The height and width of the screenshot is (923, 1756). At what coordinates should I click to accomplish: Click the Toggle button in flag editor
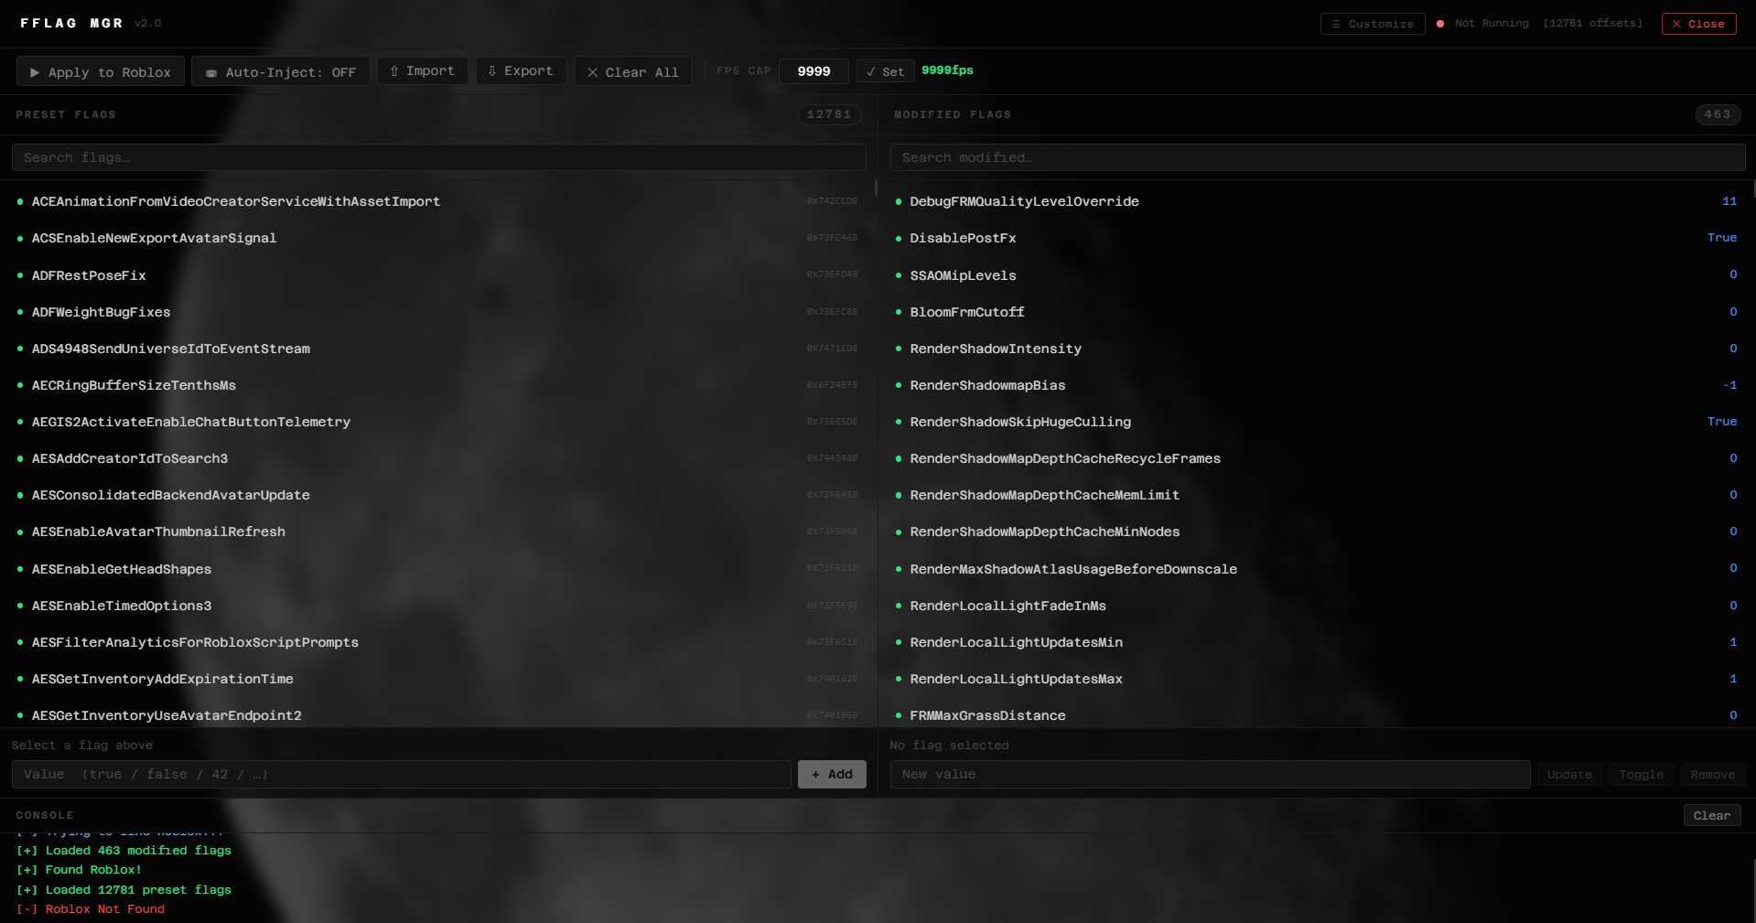(x=1641, y=774)
